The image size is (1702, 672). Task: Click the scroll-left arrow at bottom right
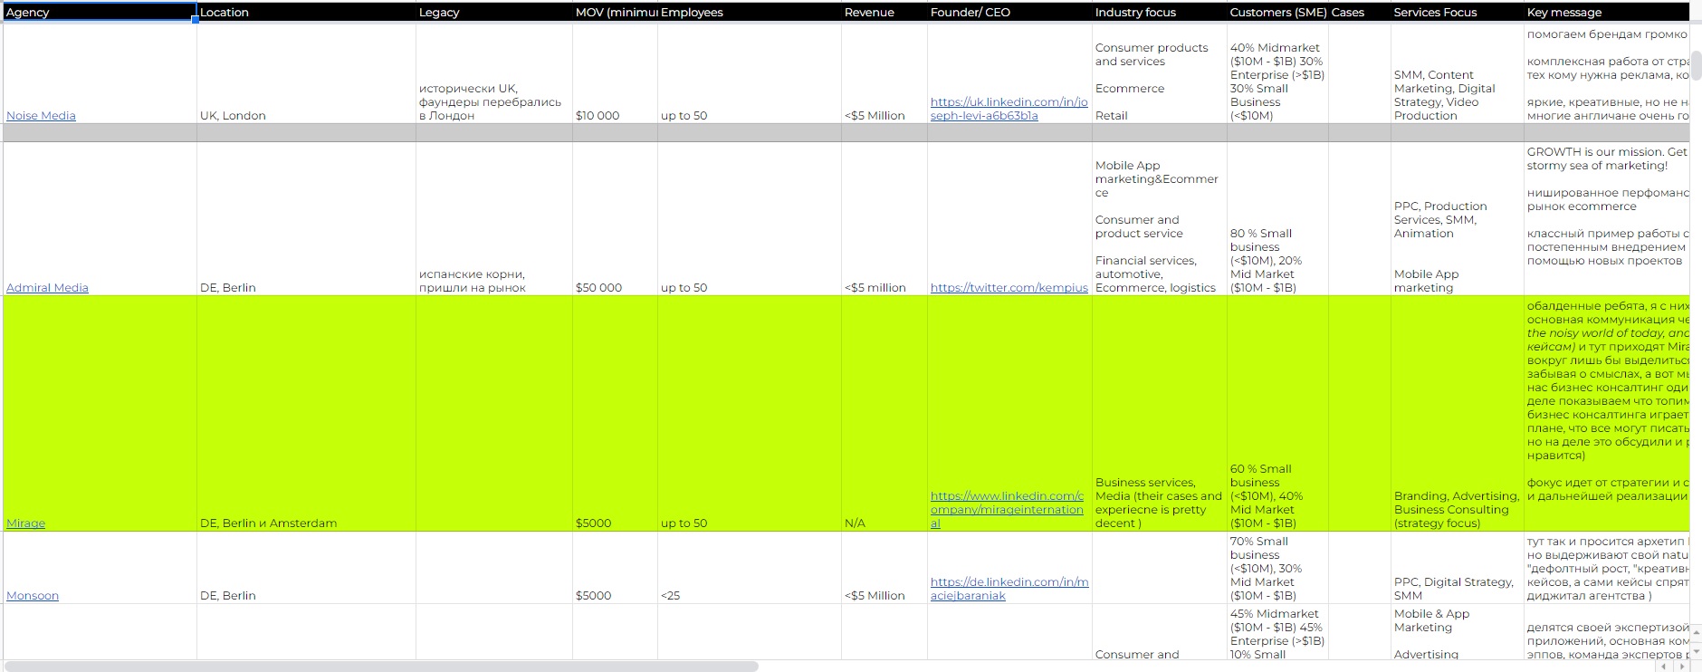[1665, 667]
